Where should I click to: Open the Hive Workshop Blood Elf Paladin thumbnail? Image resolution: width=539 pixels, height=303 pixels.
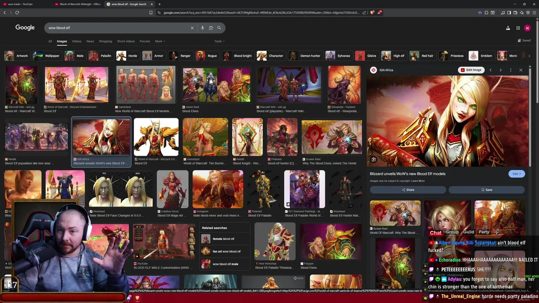coord(275,242)
